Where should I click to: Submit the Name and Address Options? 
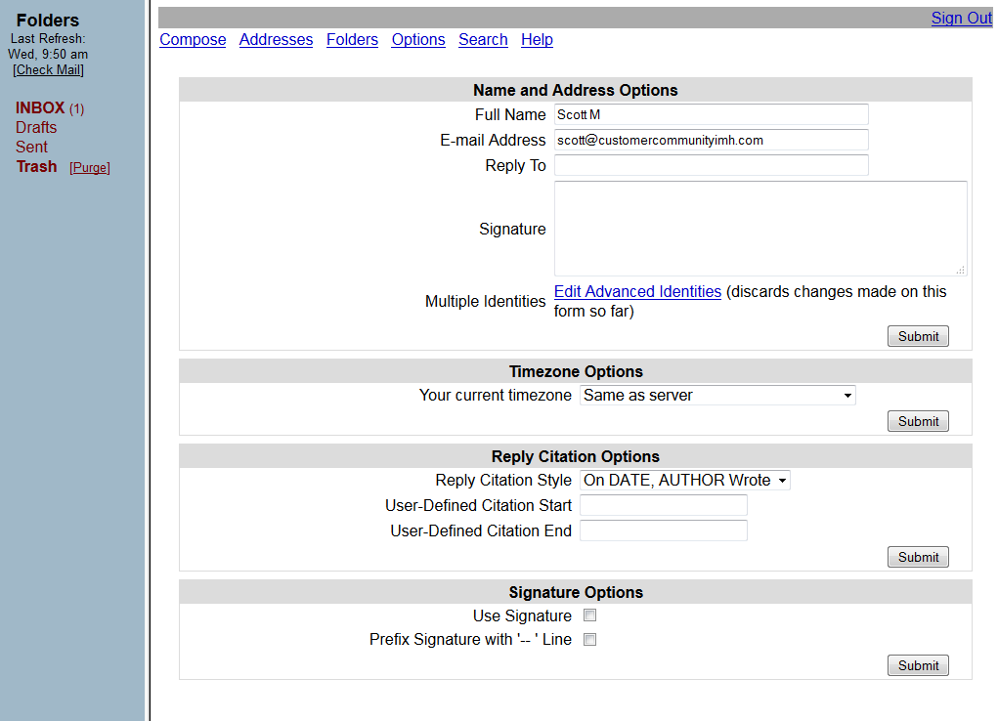point(918,336)
